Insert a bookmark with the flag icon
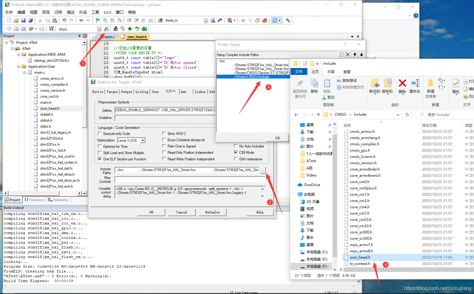The height and width of the screenshot is (294, 474). tap(98, 20)
